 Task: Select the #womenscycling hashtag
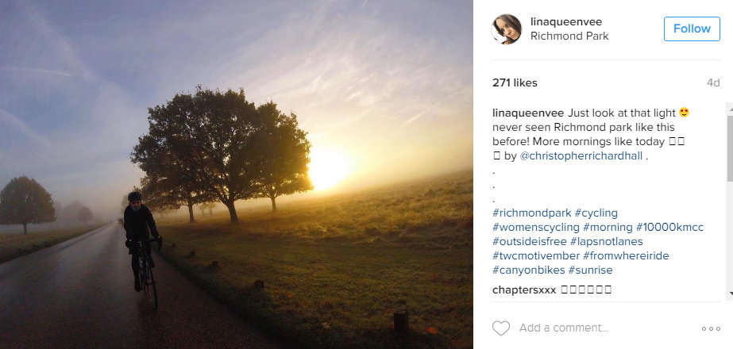[x=536, y=228]
